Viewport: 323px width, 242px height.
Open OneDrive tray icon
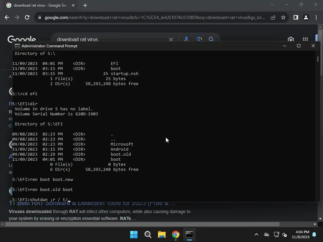click(266, 234)
